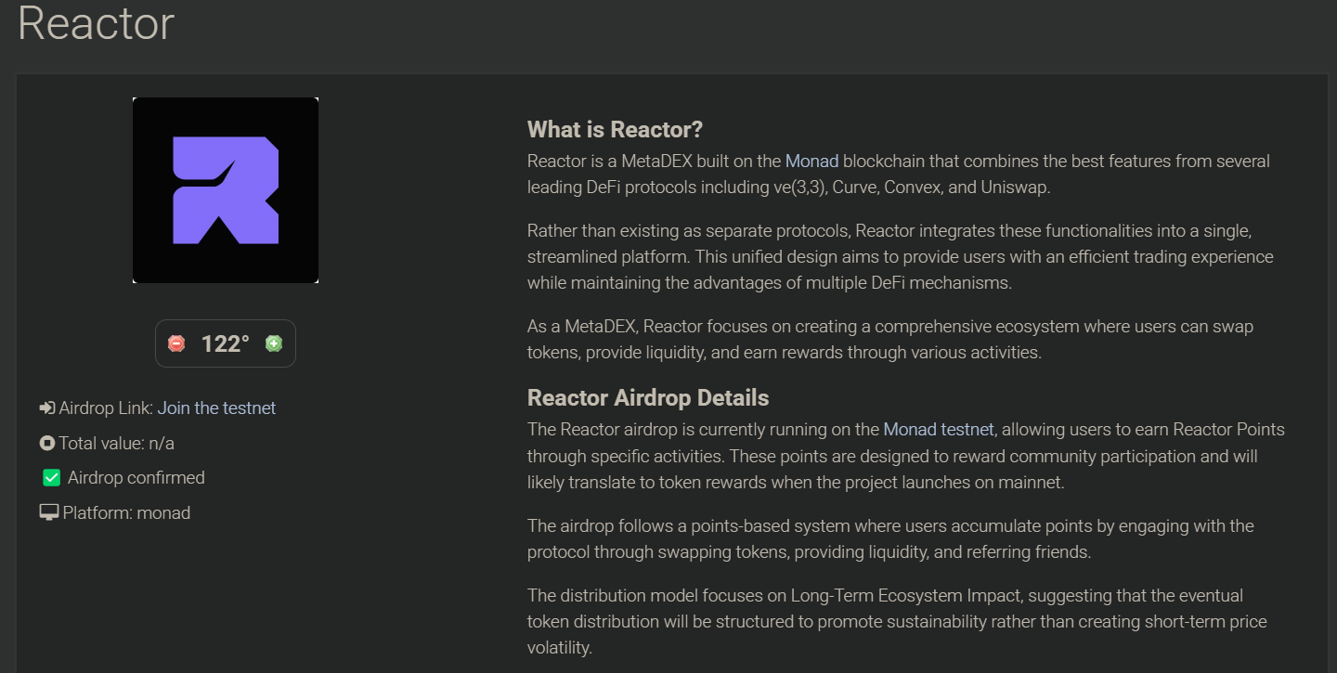Click the purple Reactor logo image
The image size is (1337, 673).
tap(226, 190)
